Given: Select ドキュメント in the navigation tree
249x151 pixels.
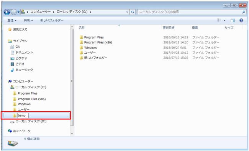Looking at the screenshot, I should tap(24, 53).
